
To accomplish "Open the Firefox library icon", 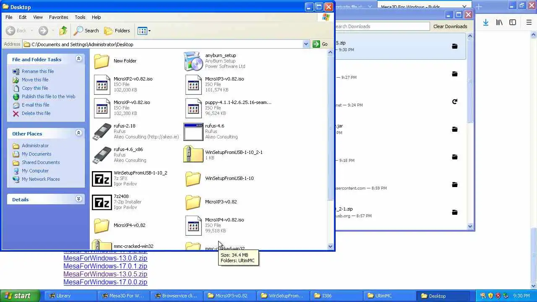I will coord(499,22).
